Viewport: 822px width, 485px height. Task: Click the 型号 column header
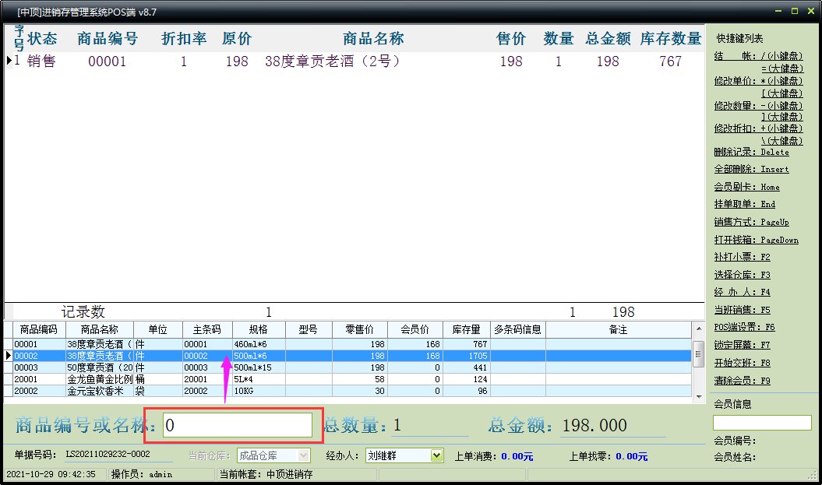(309, 329)
